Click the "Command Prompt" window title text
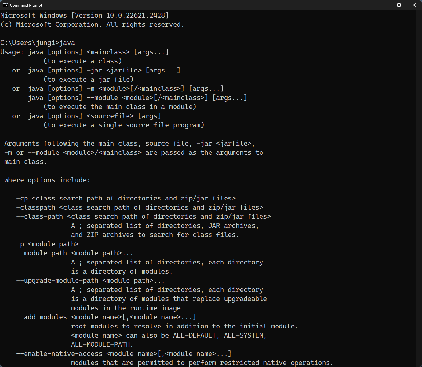 click(26, 5)
